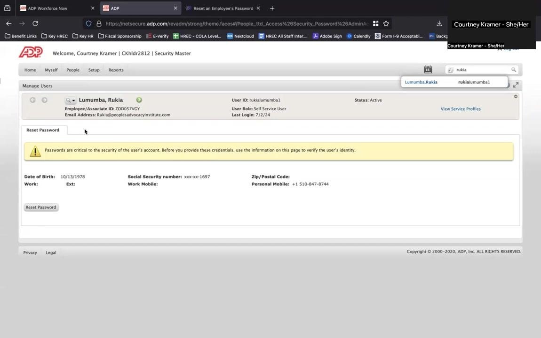Click the ADP logo
This screenshot has height=338, width=541.
pos(31,52)
